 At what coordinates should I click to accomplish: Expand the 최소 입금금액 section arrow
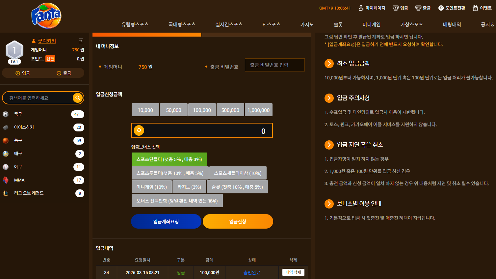329,63
